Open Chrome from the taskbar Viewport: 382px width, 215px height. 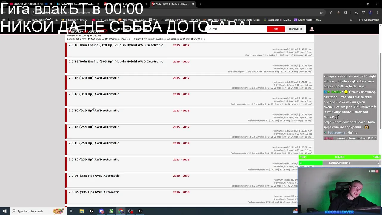click(121, 211)
